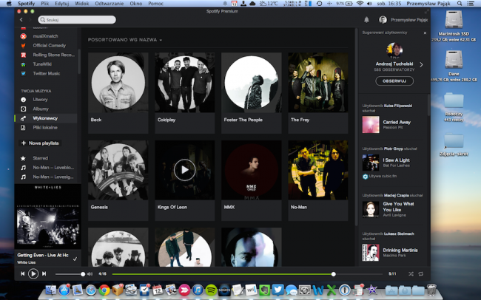Toggle shuffle mode
Image resolution: width=481 pixels, height=300 pixels.
pyautogui.click(x=411, y=273)
